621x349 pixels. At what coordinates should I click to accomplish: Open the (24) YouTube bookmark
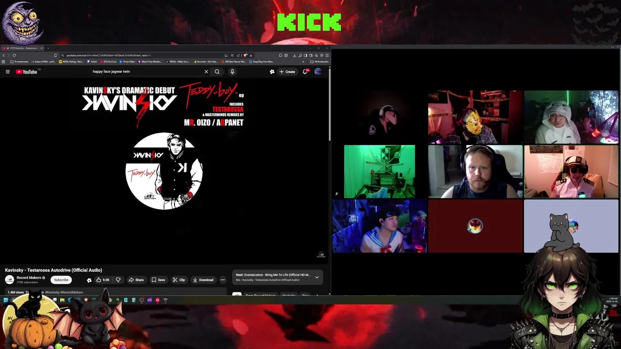108,62
